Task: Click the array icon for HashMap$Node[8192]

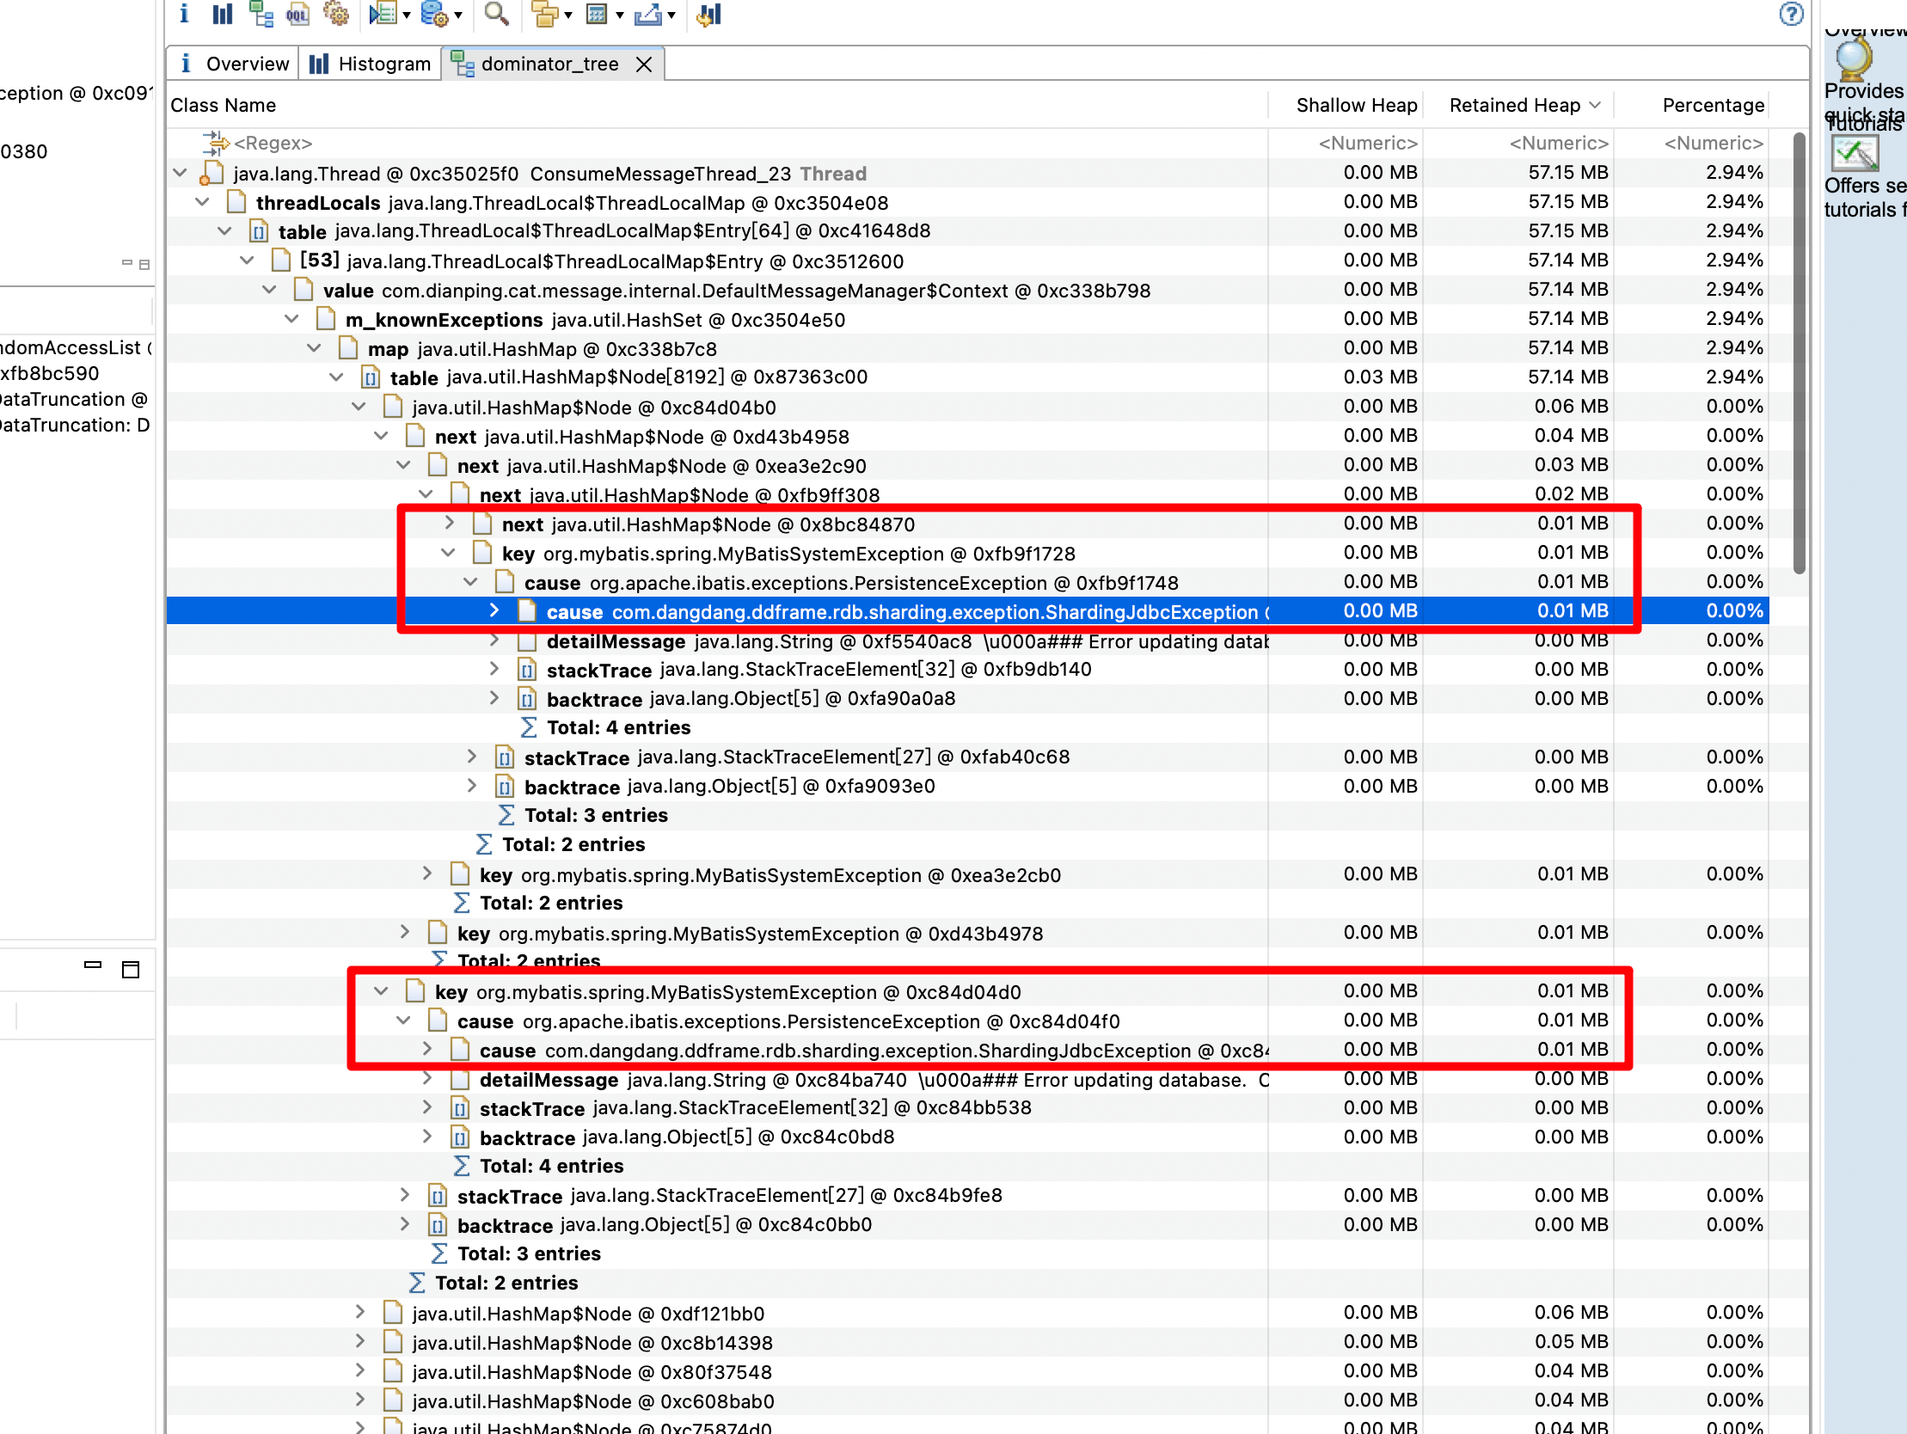Action: pos(370,377)
